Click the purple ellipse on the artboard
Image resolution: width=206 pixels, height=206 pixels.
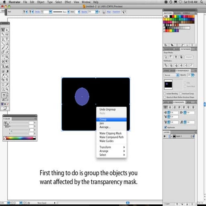82,97
